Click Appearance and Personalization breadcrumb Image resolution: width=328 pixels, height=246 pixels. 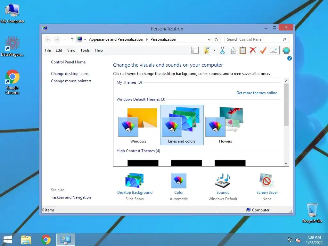pos(116,39)
